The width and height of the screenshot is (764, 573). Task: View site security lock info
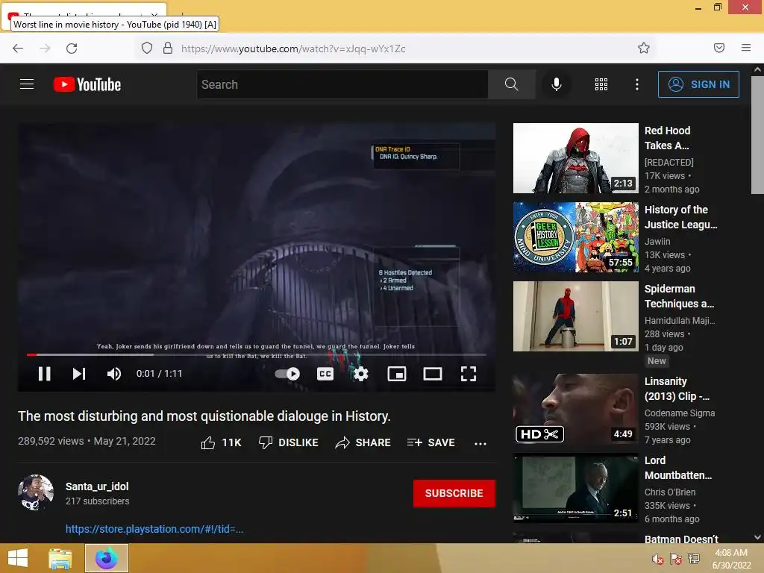pyautogui.click(x=168, y=48)
